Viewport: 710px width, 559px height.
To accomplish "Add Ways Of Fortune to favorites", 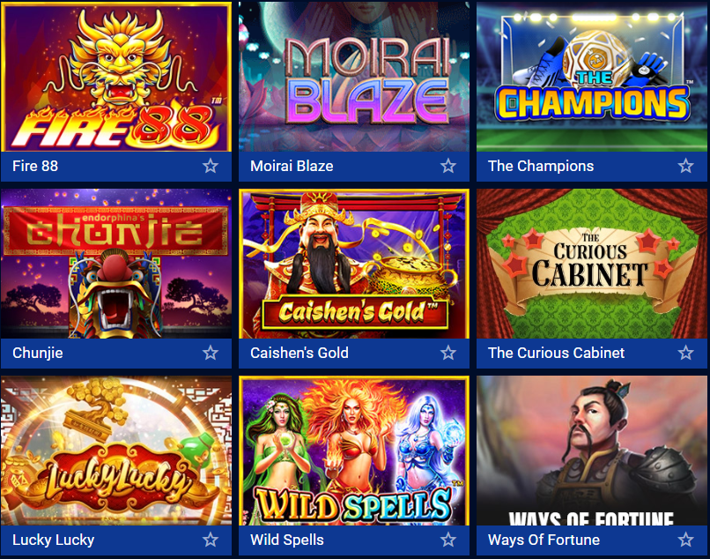I will [x=686, y=540].
